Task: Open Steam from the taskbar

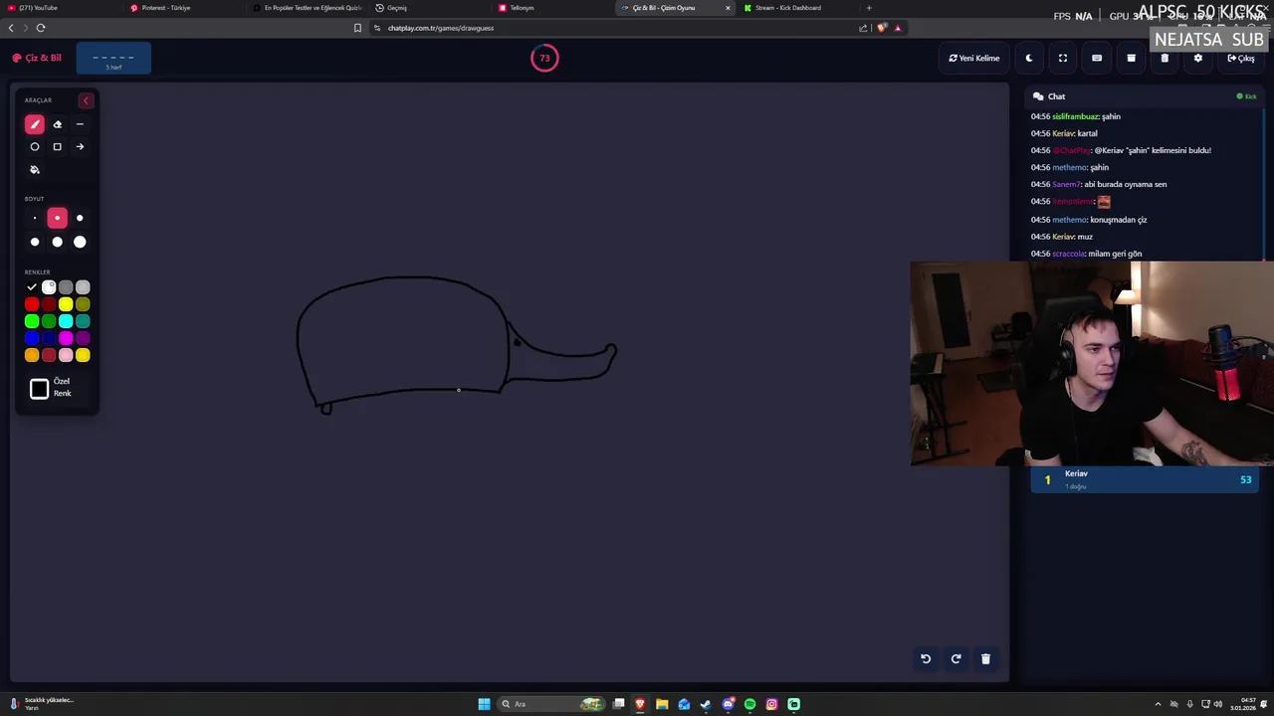Action: 706,704
